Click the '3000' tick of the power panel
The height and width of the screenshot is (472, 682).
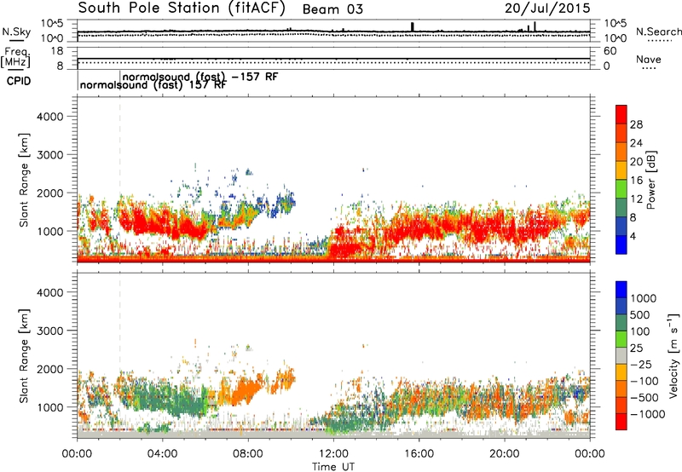(49, 155)
